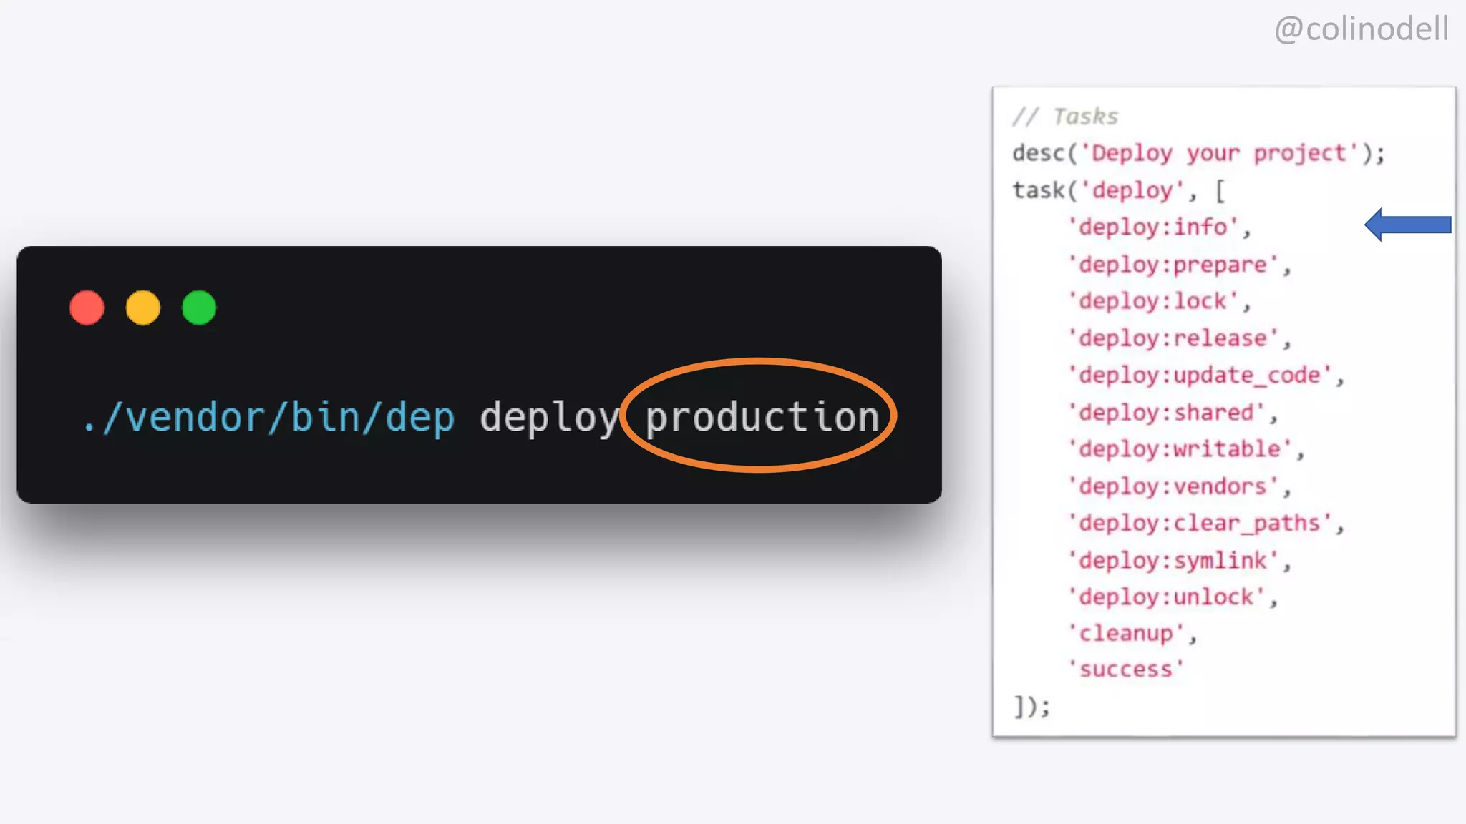Click the yellow minimize dot in terminal
Viewport: 1466px width, 824px height.
click(x=143, y=308)
